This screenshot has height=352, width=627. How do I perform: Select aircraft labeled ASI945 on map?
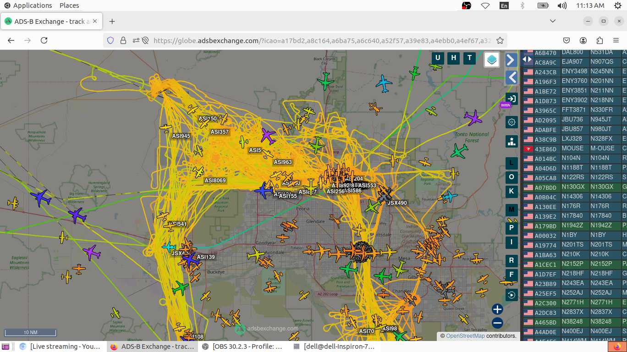166,129
